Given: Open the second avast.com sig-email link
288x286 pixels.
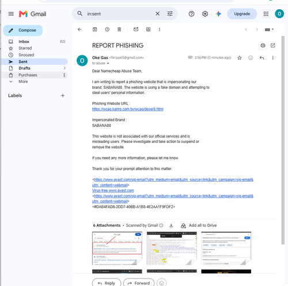Looking at the screenshot, I should point(173,198).
